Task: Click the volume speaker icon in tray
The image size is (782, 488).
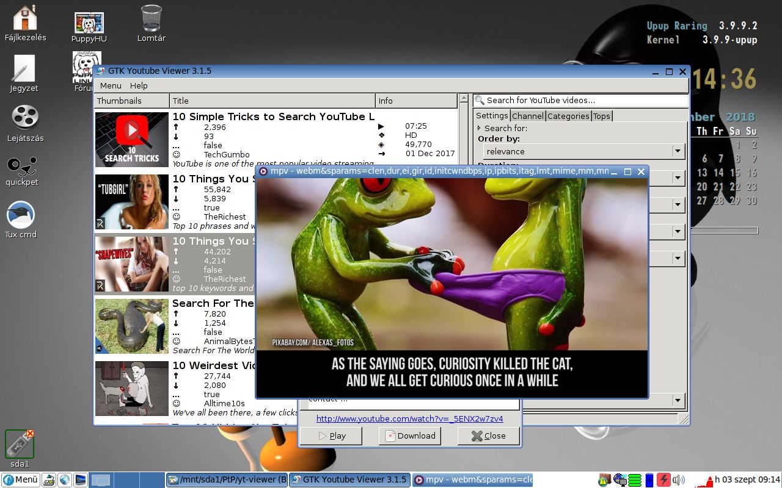Action: coord(679,480)
